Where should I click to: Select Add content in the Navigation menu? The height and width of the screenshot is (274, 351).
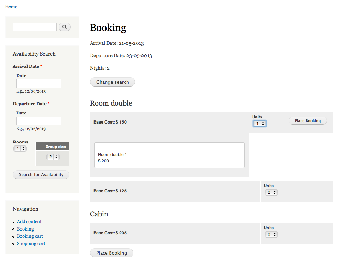(x=29, y=221)
